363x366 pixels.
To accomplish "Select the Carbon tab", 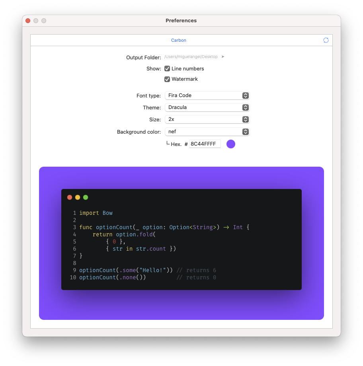I will [179, 40].
